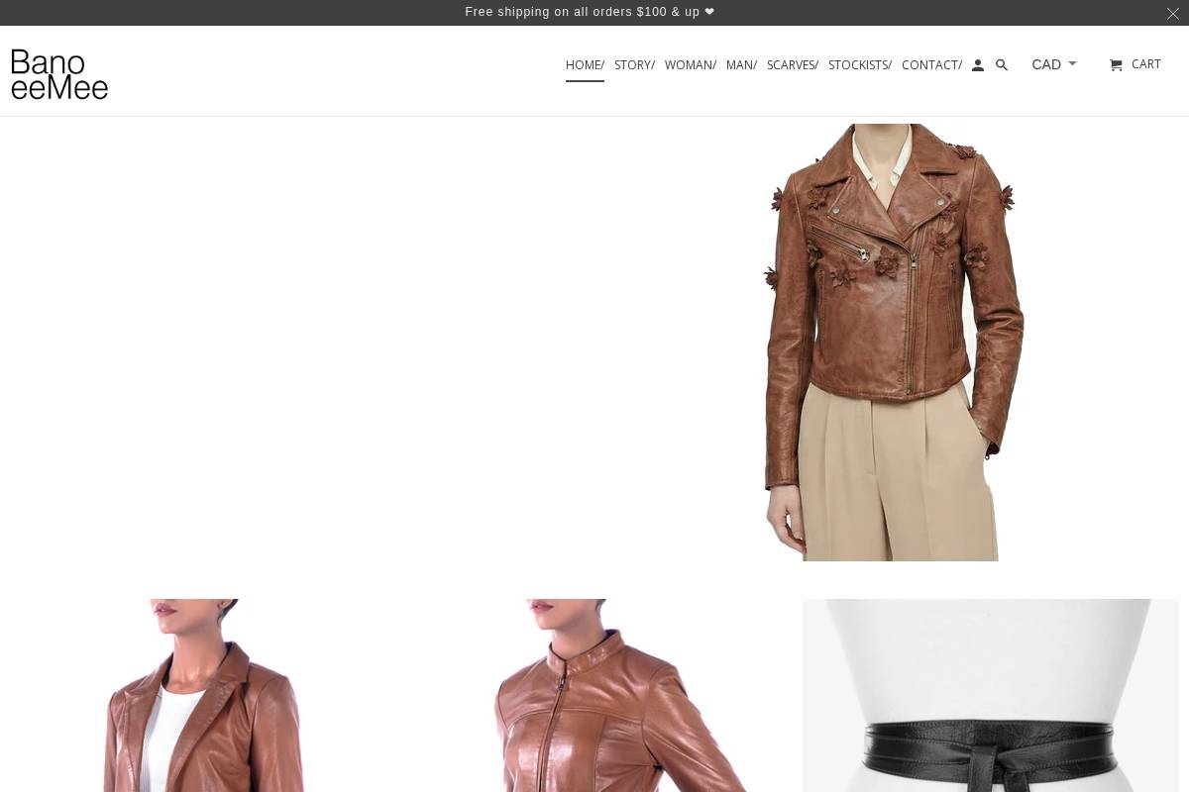Click the Bano eeMee logo
The width and height of the screenshot is (1189, 792).
click(x=59, y=73)
